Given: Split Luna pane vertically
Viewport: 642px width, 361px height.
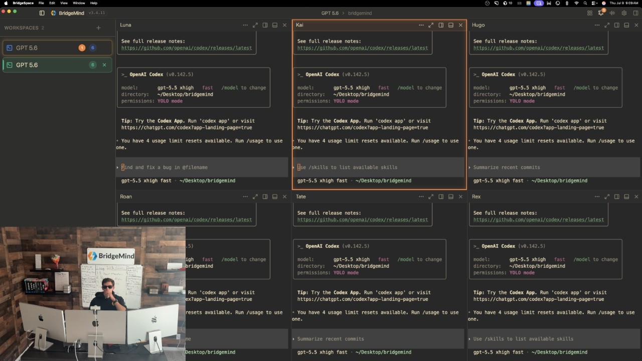Looking at the screenshot, I should coord(265,25).
